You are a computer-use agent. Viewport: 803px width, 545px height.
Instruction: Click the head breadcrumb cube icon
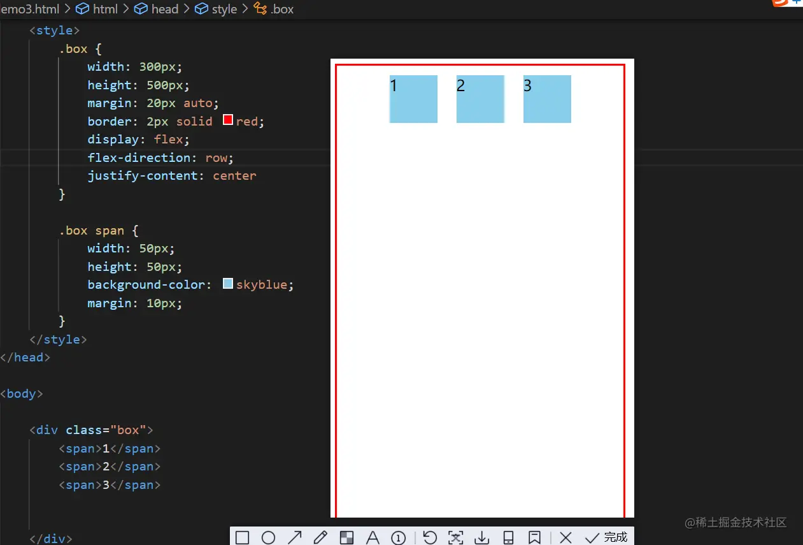coord(140,9)
